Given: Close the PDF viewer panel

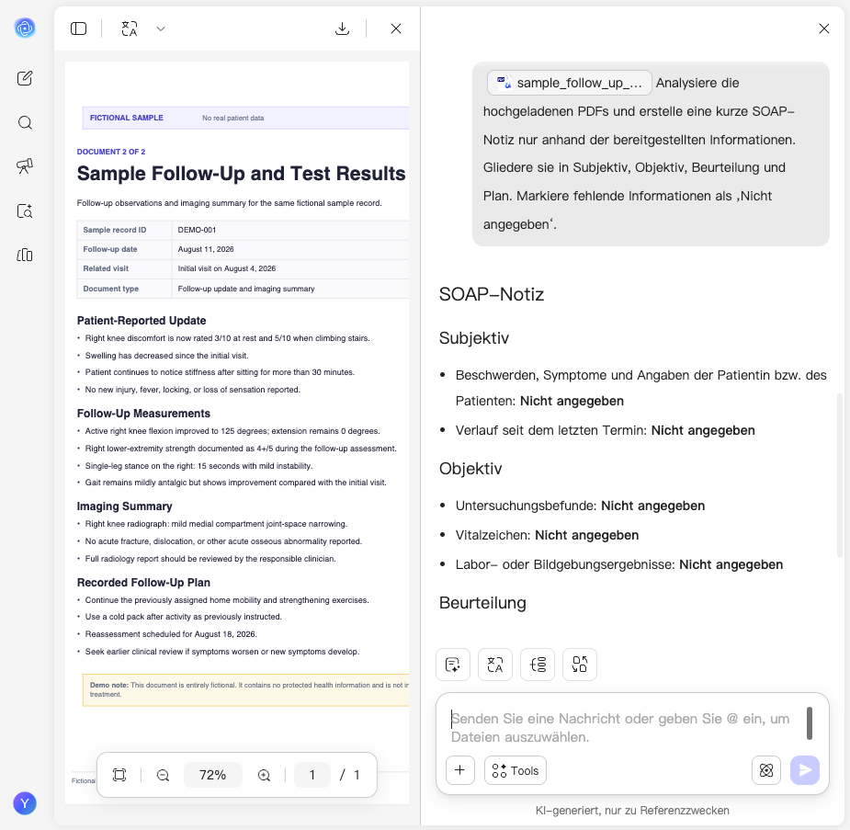Looking at the screenshot, I should (396, 28).
